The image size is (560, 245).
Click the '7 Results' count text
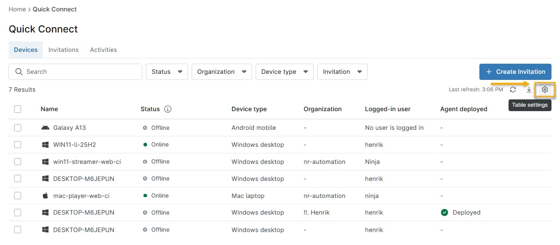22,90
